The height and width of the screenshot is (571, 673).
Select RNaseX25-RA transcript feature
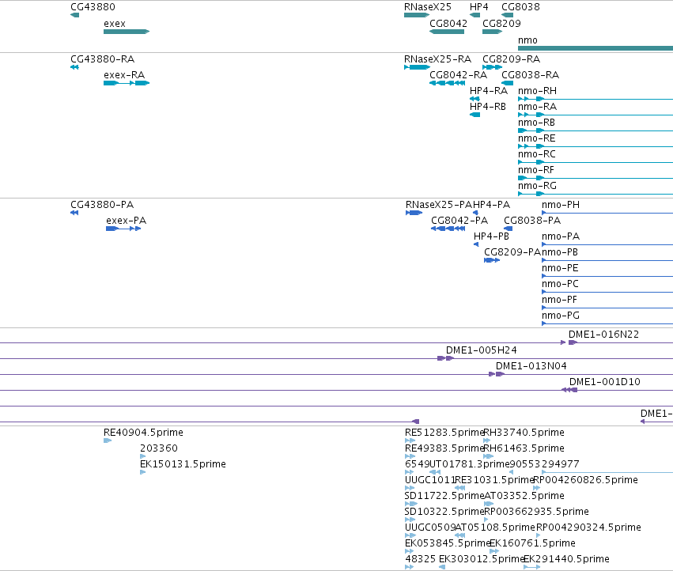417,67
